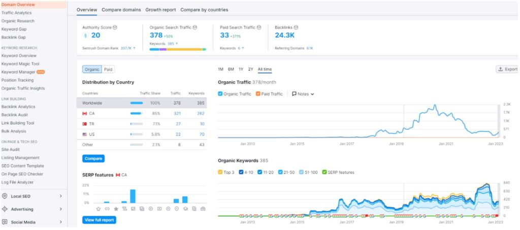Open Keyword Magic Tool in sidebar
Image resolution: width=520 pixels, height=230 pixels.
click(20, 63)
